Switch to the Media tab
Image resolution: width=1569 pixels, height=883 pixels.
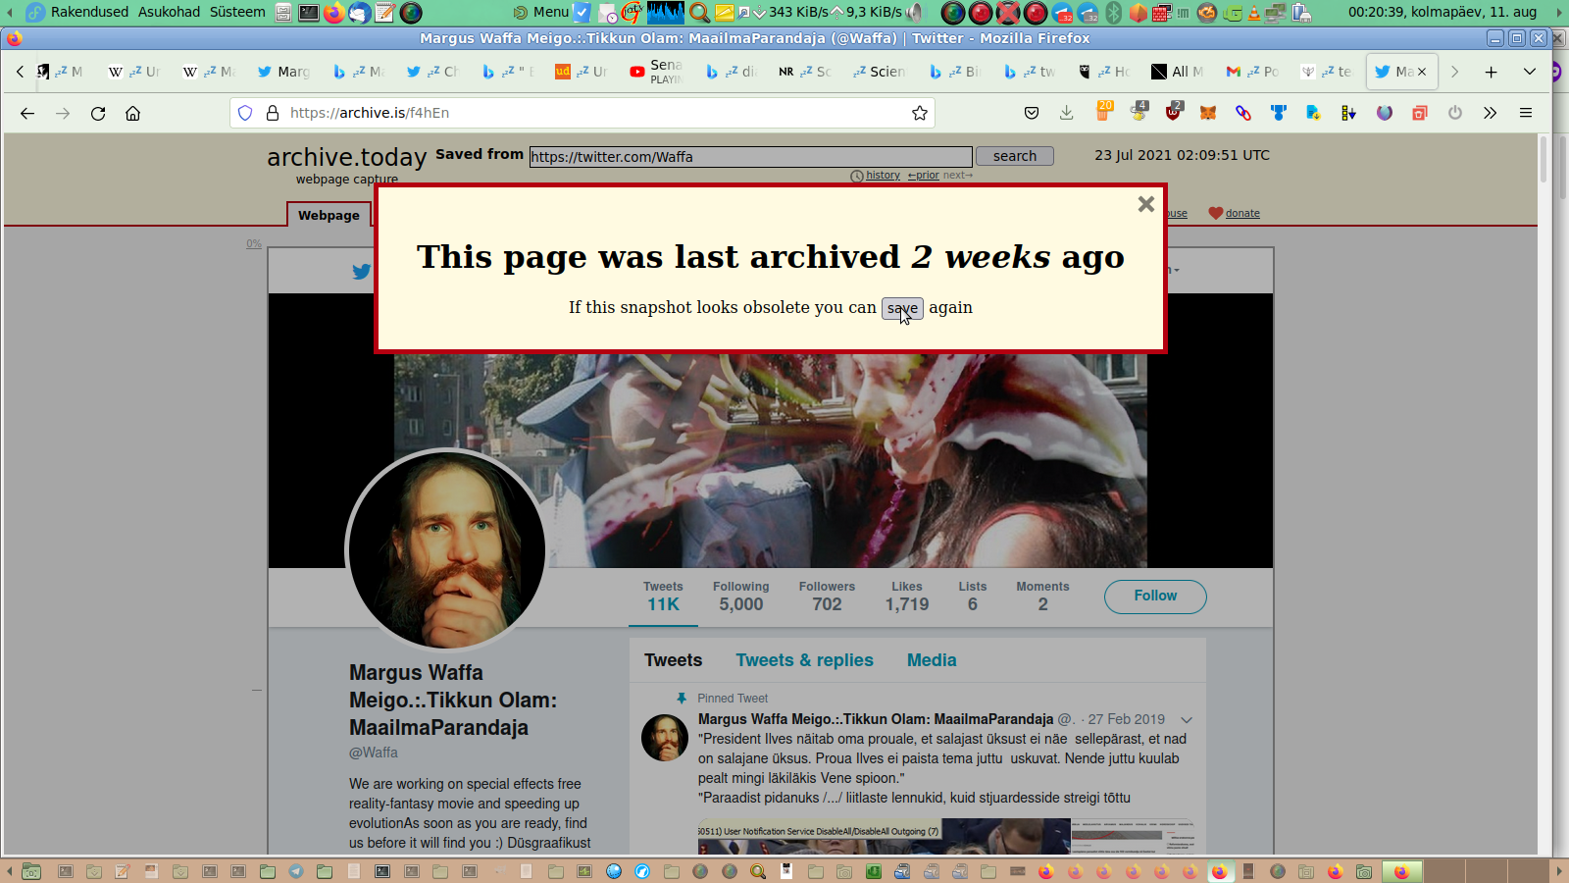pos(932,660)
